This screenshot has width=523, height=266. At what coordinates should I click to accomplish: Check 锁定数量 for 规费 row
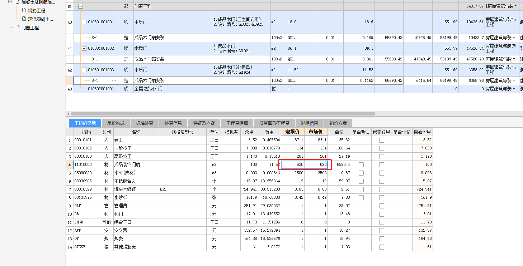[382, 239]
